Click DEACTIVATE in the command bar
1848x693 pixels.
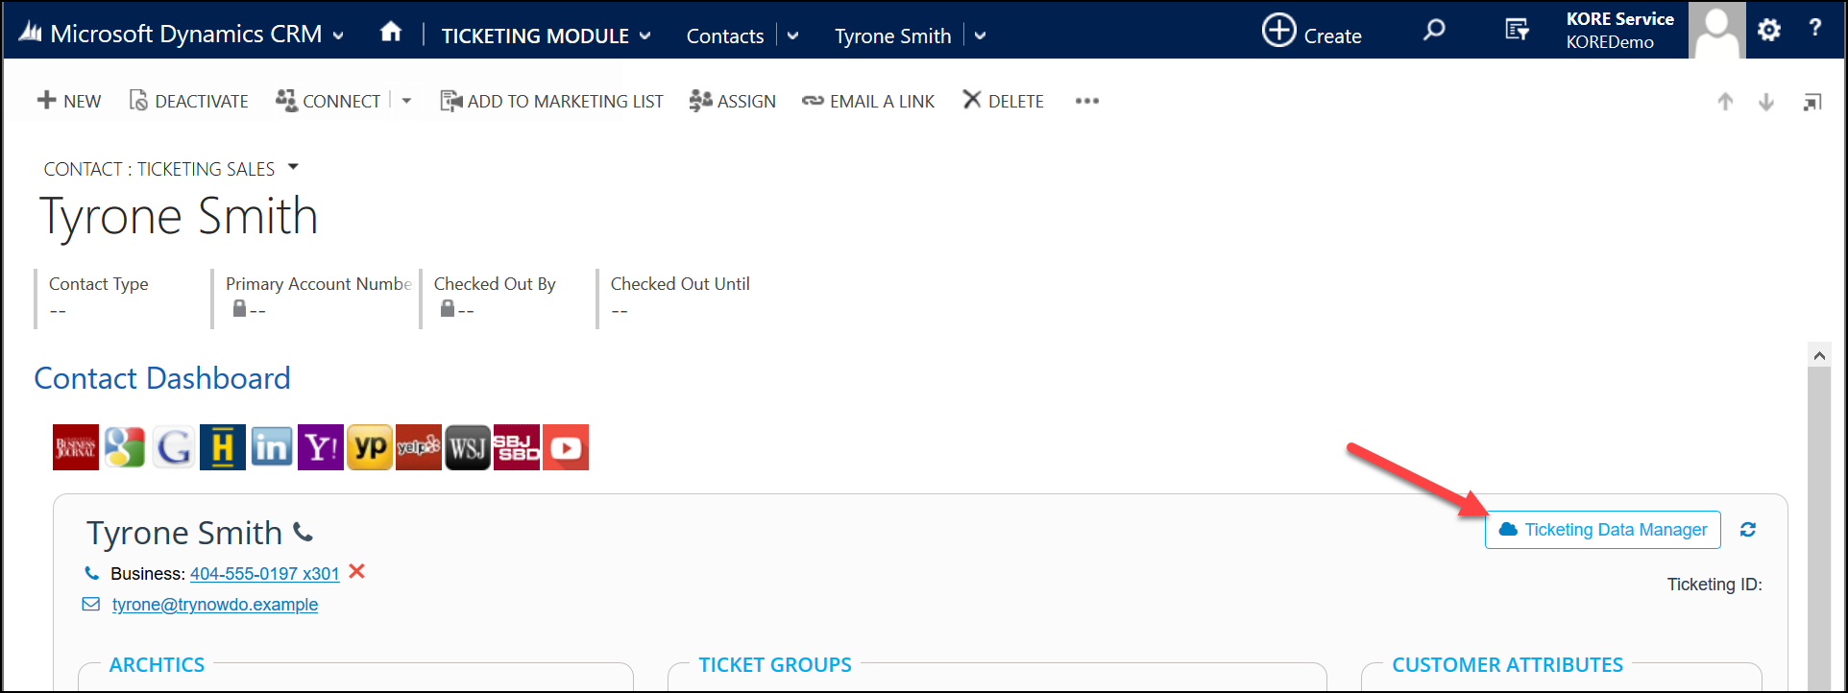[189, 101]
